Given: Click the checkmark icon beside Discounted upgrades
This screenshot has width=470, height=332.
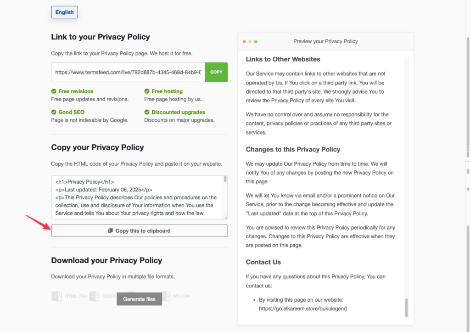Looking at the screenshot, I should click(x=147, y=112).
